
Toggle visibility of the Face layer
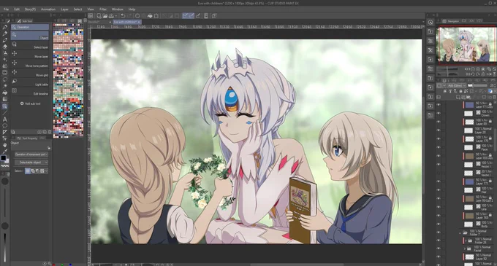439,147
